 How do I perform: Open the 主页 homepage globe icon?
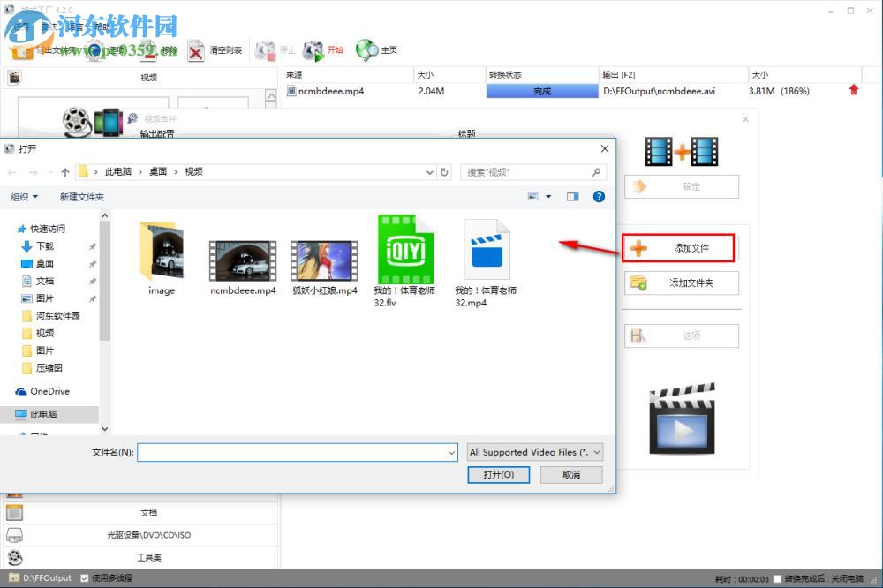[x=366, y=50]
